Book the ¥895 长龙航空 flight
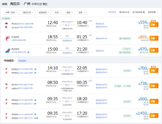Image resolution: width=162 pixels, height=124 pixels. (x=154, y=38)
